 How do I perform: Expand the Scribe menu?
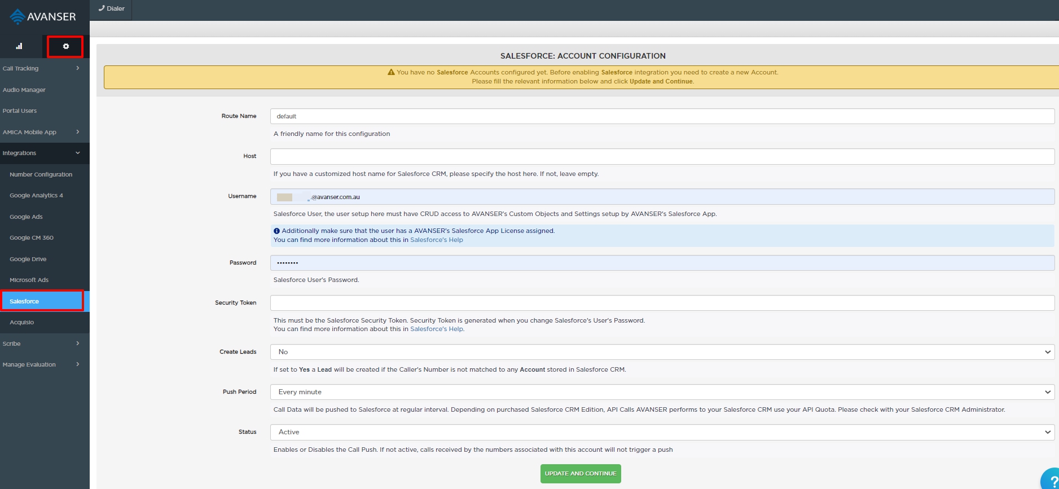tap(45, 343)
